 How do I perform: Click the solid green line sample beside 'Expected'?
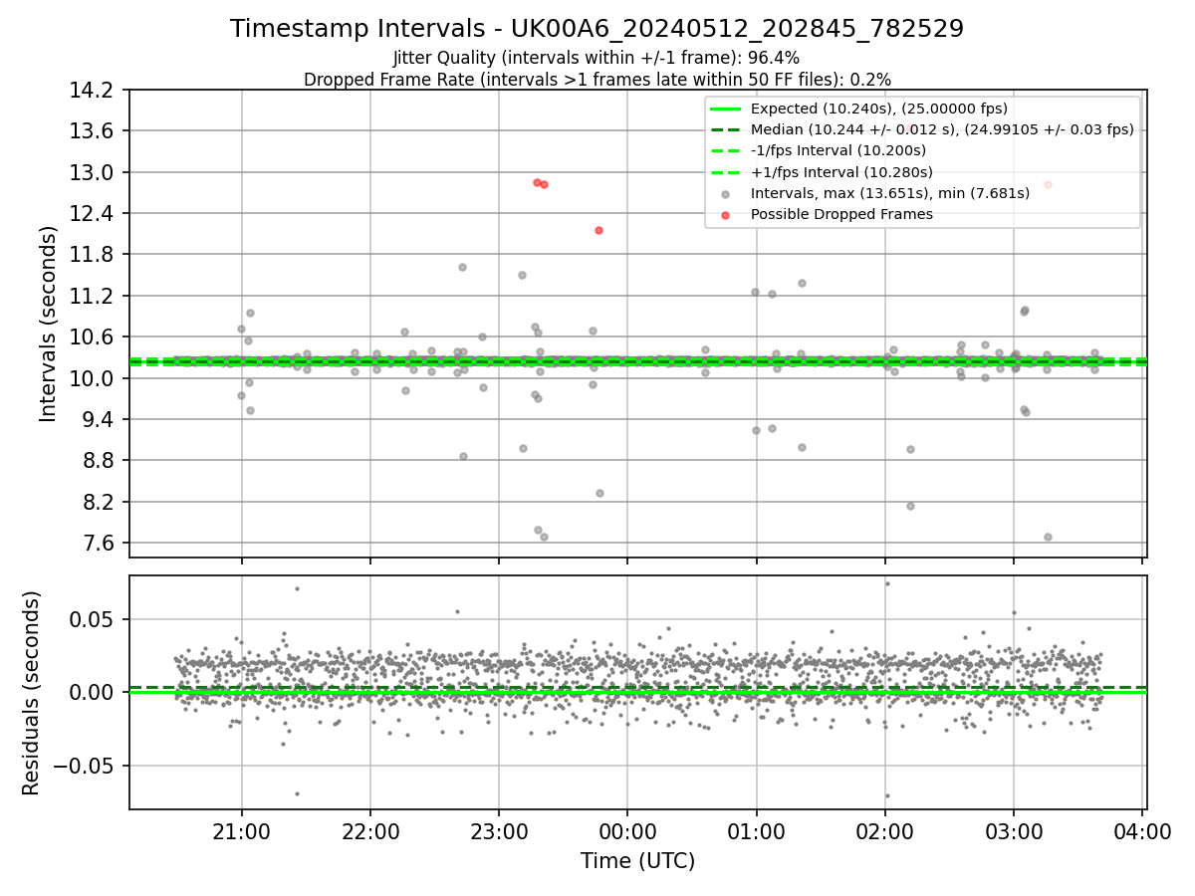(726, 109)
